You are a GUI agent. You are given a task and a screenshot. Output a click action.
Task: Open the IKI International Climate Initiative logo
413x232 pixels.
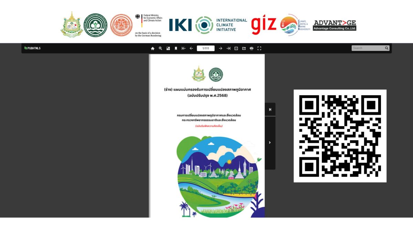208,25
